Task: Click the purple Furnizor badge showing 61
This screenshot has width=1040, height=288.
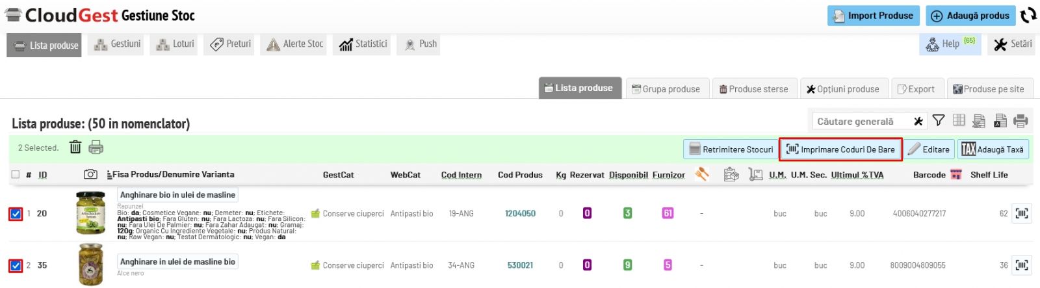Action: tap(668, 213)
